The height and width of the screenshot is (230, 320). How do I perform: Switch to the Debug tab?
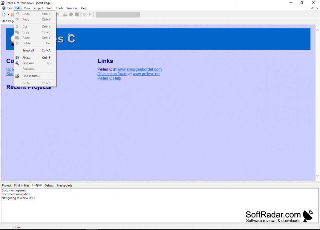(x=49, y=185)
